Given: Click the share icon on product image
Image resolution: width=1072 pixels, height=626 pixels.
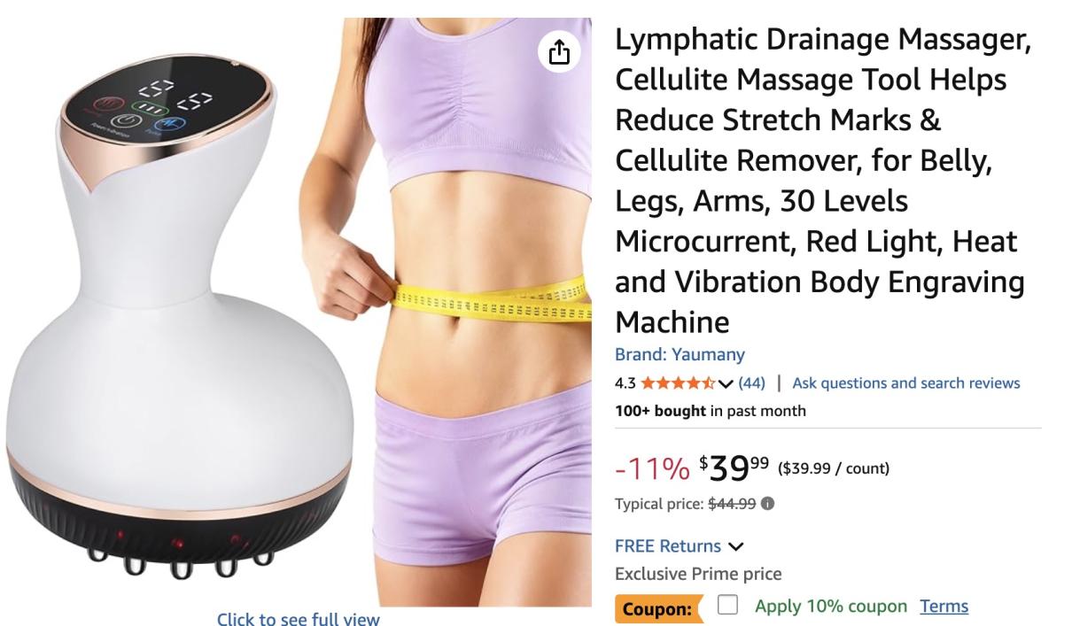Looking at the screenshot, I should click(x=559, y=54).
